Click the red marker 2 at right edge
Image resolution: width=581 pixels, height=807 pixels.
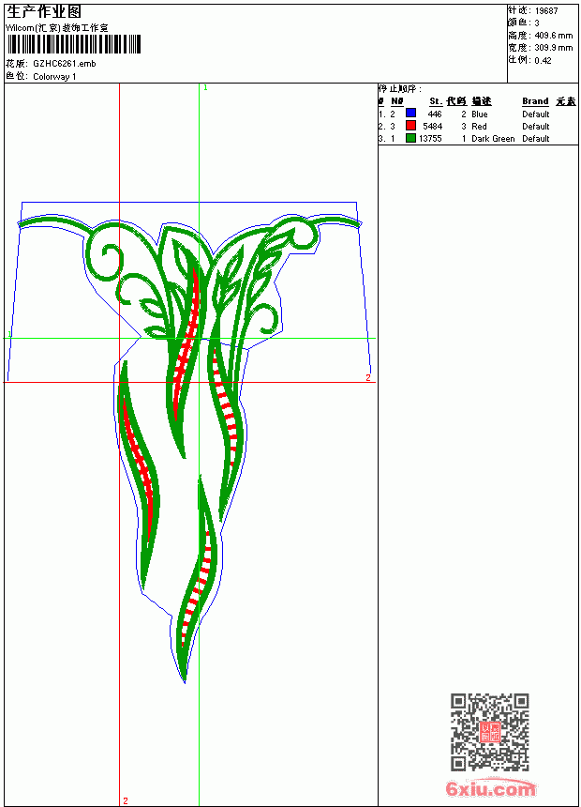[x=368, y=377]
